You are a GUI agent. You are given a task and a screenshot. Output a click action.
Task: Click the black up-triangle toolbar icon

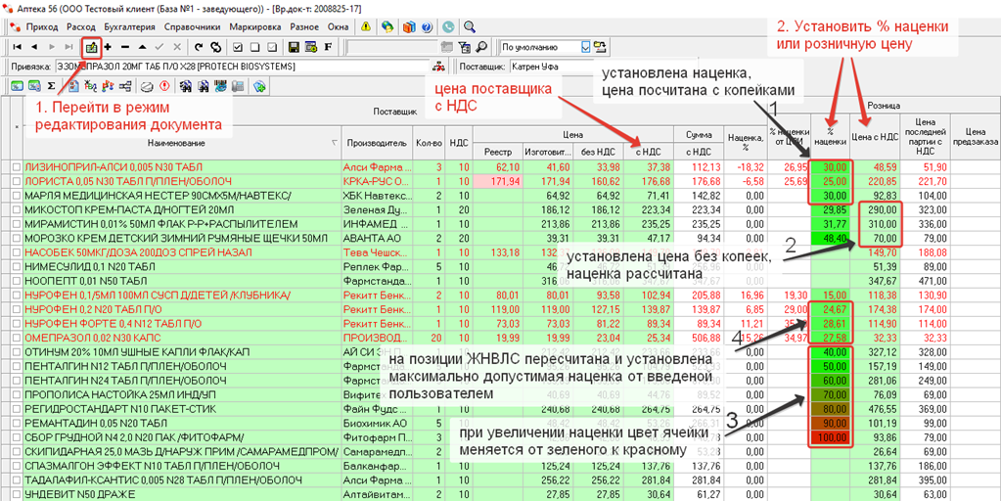pos(142,47)
